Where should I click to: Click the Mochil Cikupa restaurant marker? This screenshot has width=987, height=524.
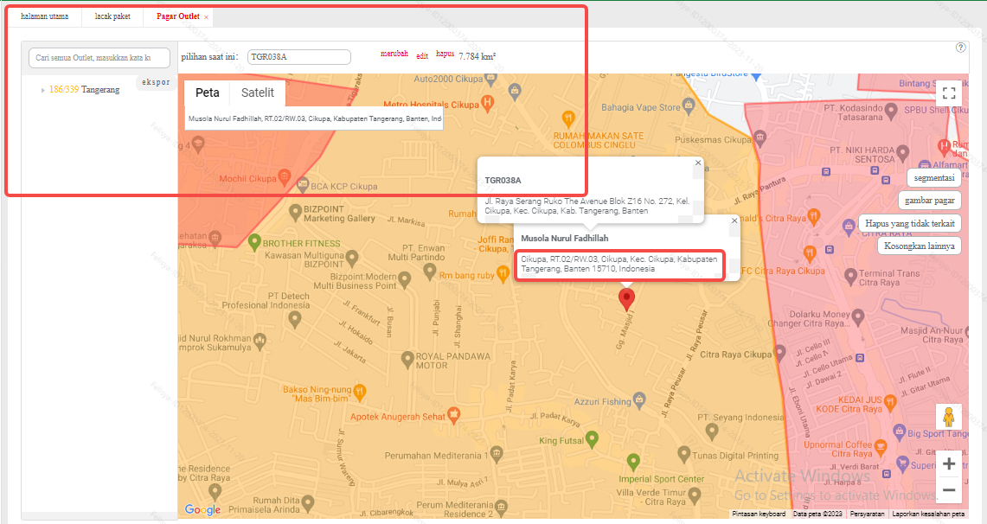pos(285,176)
